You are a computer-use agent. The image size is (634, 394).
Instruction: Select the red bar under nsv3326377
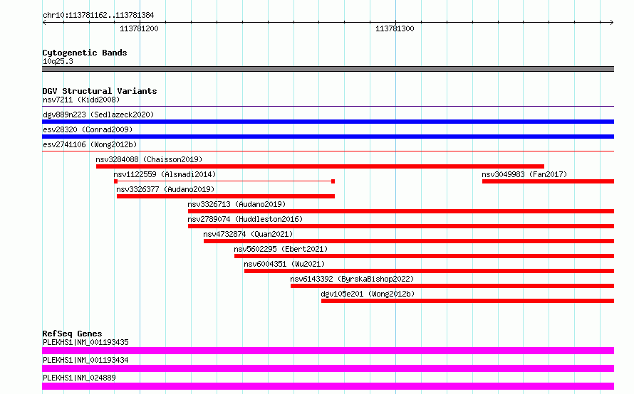pos(226,196)
